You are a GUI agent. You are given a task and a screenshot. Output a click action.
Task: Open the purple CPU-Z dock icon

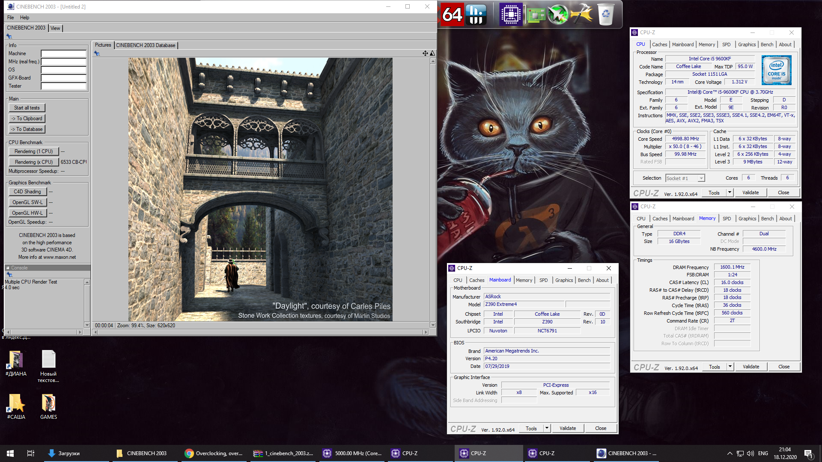511,15
